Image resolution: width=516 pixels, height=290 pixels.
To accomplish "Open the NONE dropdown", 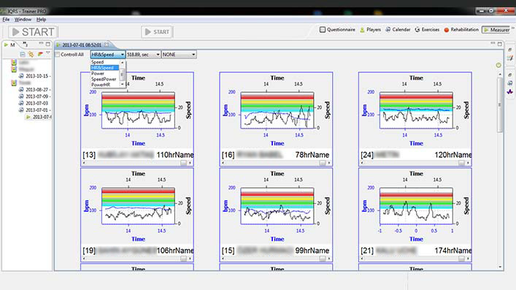I will (x=179, y=54).
